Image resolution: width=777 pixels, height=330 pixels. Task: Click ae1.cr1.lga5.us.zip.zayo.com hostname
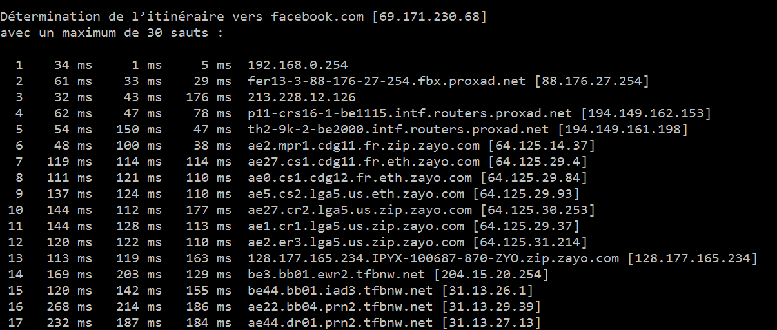click(356, 226)
